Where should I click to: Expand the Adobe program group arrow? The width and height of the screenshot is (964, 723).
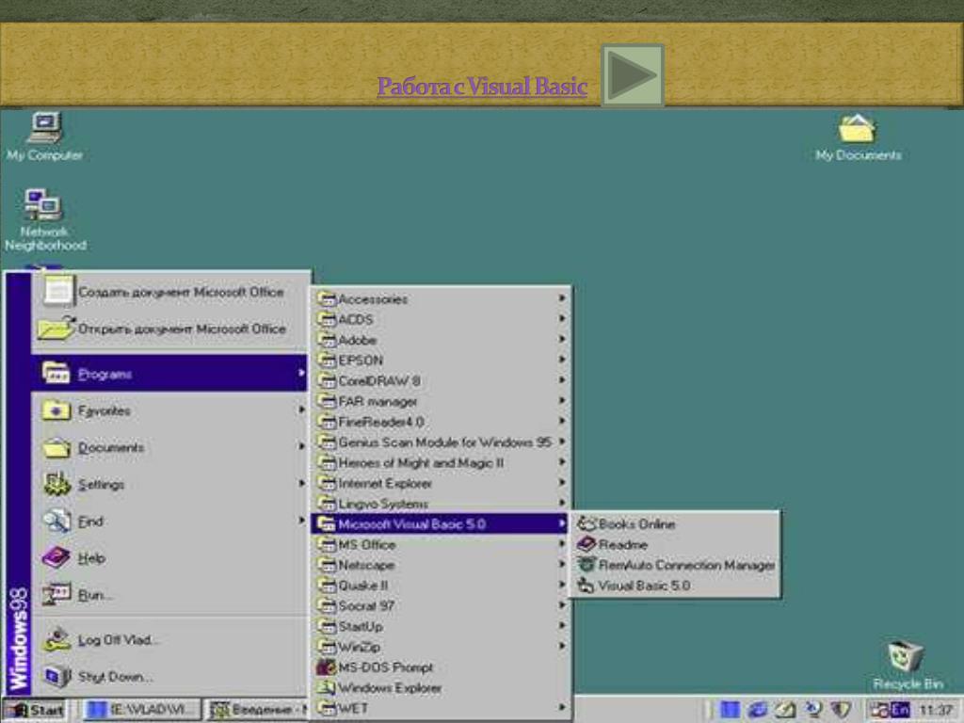(x=562, y=339)
